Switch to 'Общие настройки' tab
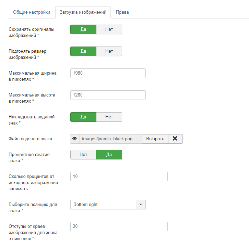Screen dimensions: 249x246 pyautogui.click(x=32, y=12)
